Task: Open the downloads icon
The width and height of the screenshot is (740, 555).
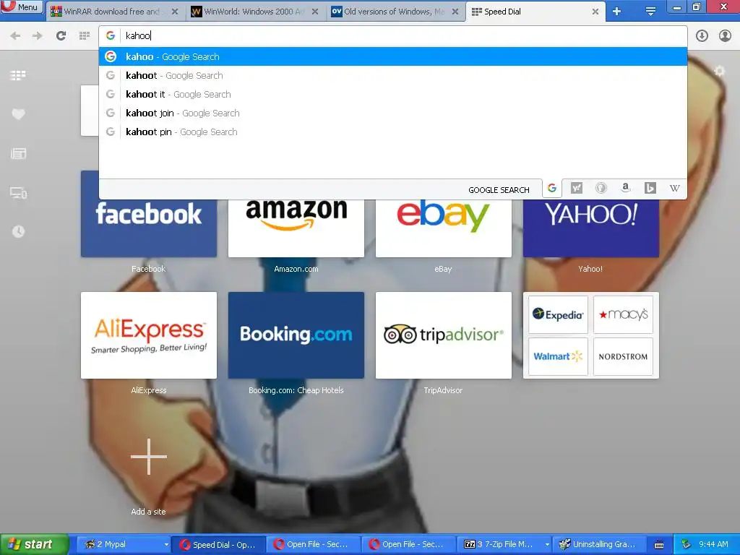Action: click(x=702, y=36)
